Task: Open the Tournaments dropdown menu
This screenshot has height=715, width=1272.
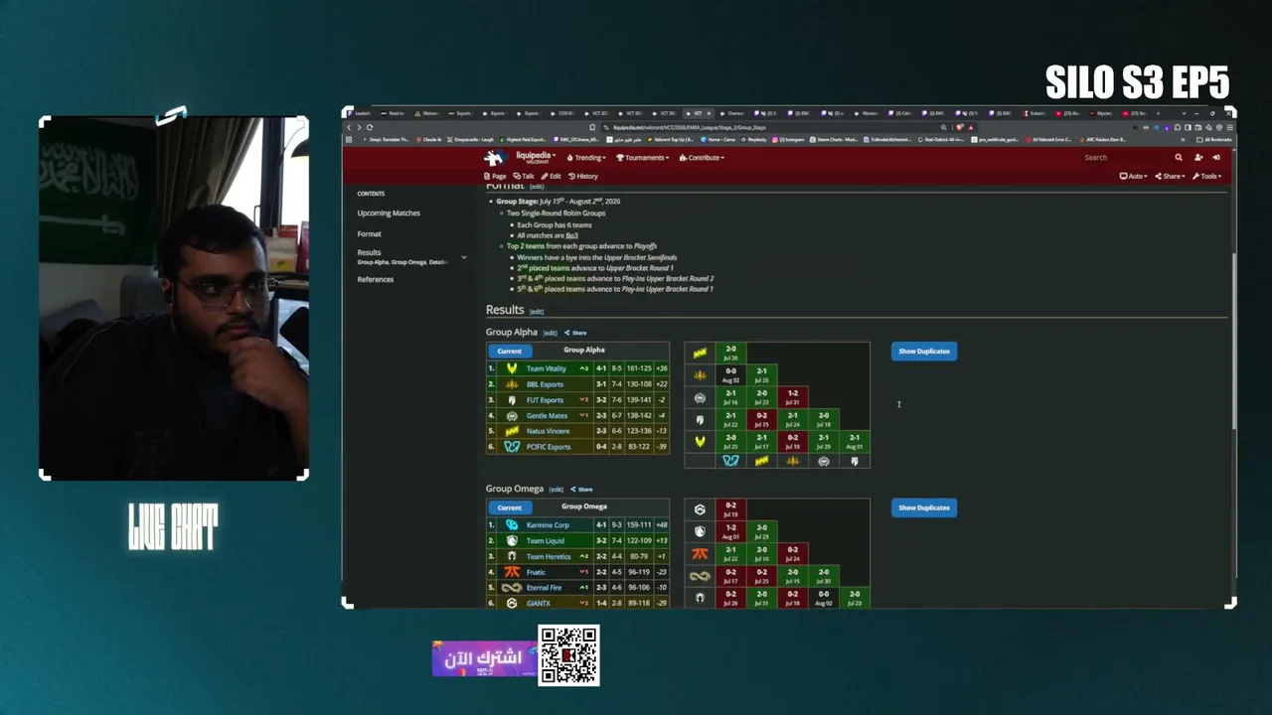Action: pyautogui.click(x=643, y=158)
